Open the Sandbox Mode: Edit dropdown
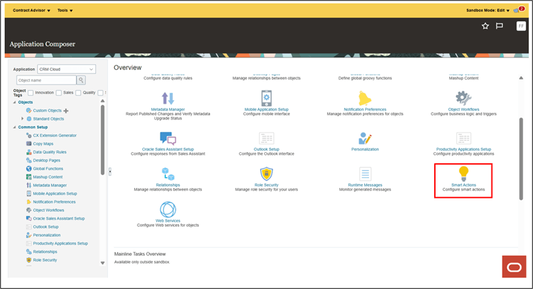533x289 pixels. tap(488, 10)
